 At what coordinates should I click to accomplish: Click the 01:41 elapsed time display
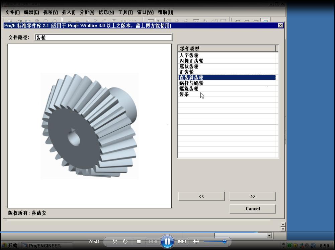pos(94,242)
